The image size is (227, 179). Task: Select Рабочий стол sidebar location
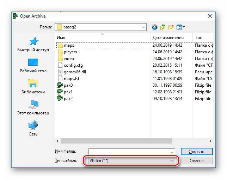click(x=33, y=66)
